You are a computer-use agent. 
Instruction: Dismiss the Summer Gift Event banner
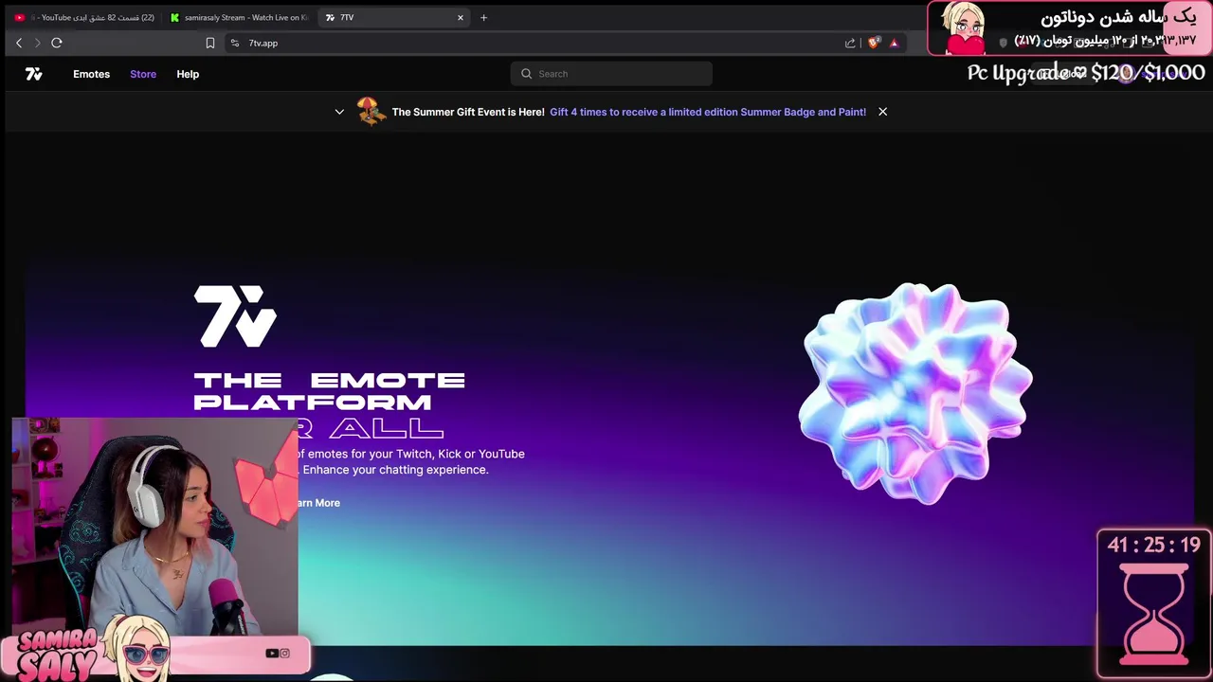click(882, 112)
